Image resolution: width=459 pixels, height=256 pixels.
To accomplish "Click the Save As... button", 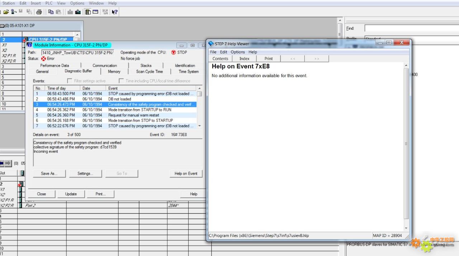I will [49, 174].
